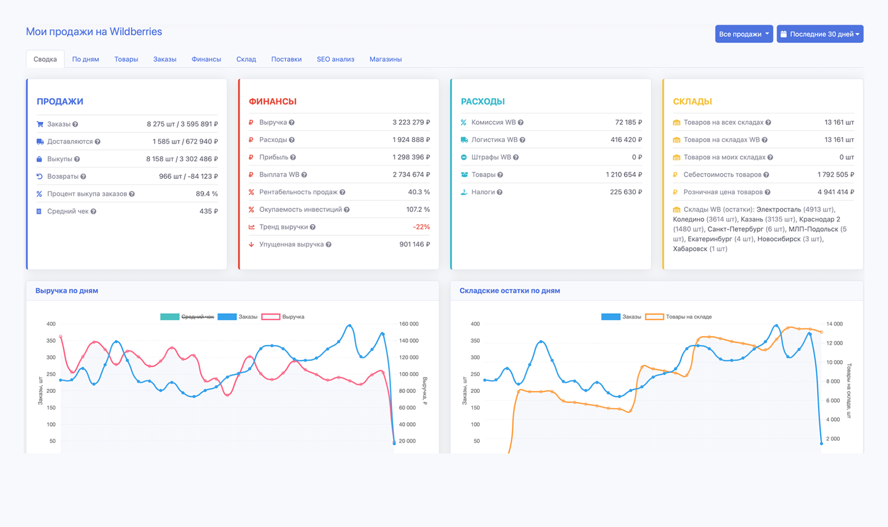Open the Товары tab
This screenshot has height=527, width=888.
click(x=126, y=59)
